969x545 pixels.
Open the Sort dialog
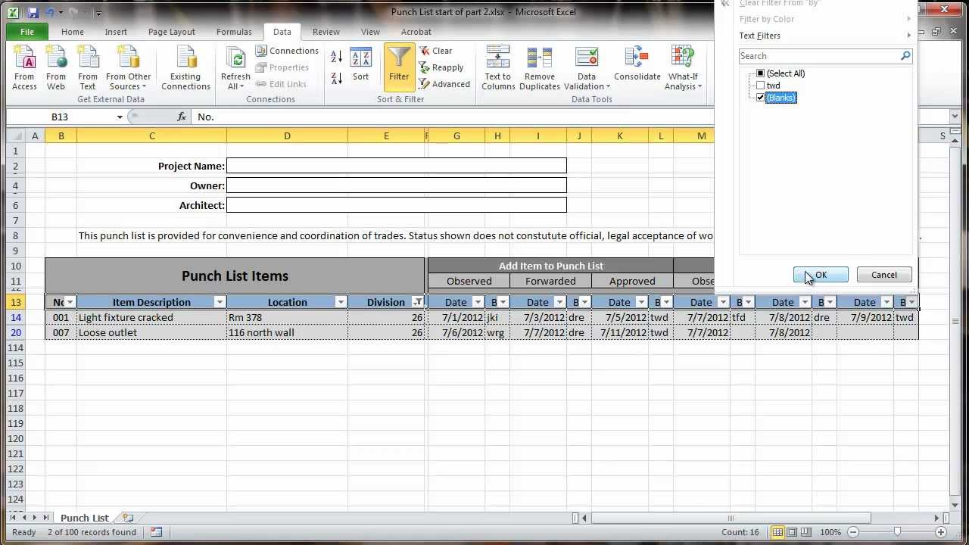(x=360, y=65)
